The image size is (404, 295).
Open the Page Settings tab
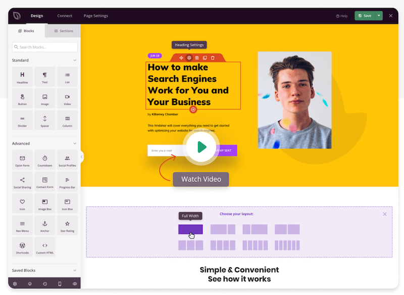(96, 16)
